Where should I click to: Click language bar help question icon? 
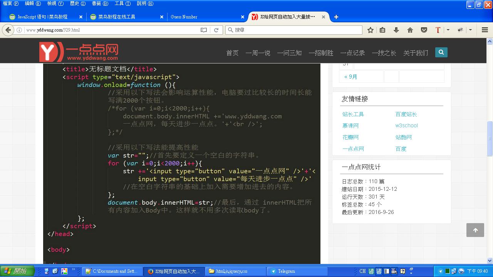[402, 271]
